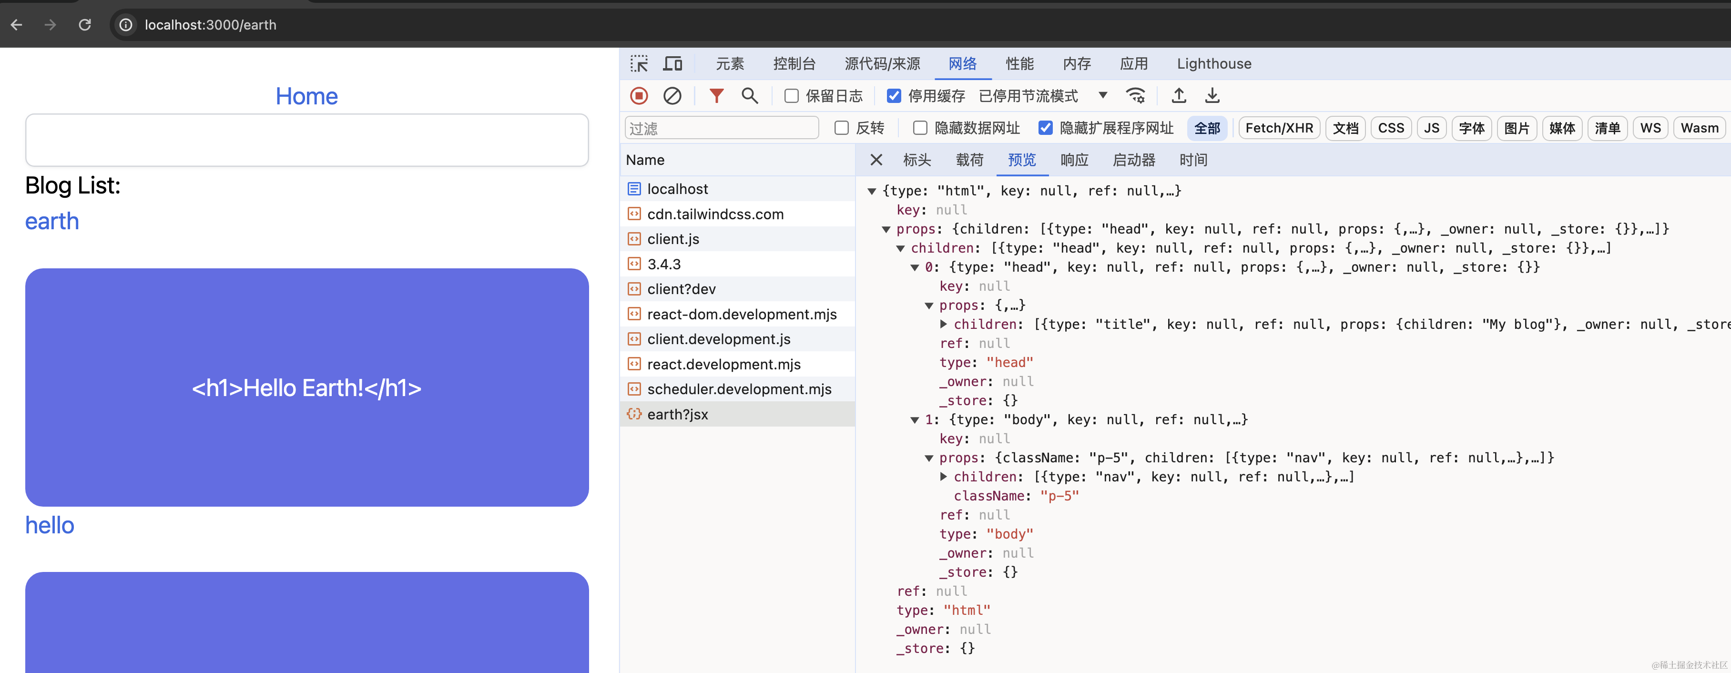The height and width of the screenshot is (673, 1731).
Task: Open the network search magnifier
Action: pyautogui.click(x=749, y=96)
